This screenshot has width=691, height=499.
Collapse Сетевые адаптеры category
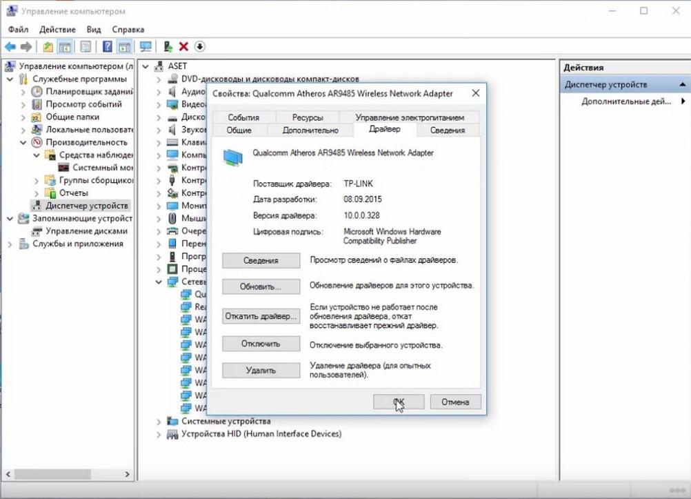coord(159,282)
